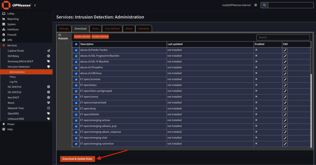
Task: Edit ET open/drop with pencil icon
Action: 285,109
